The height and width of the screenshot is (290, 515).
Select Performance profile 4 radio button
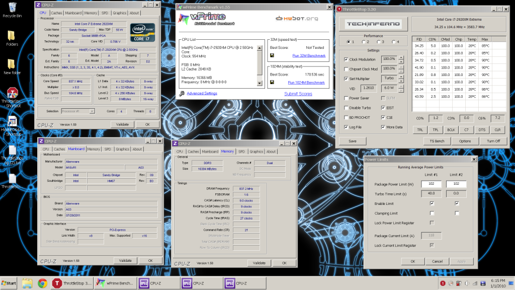393,42
